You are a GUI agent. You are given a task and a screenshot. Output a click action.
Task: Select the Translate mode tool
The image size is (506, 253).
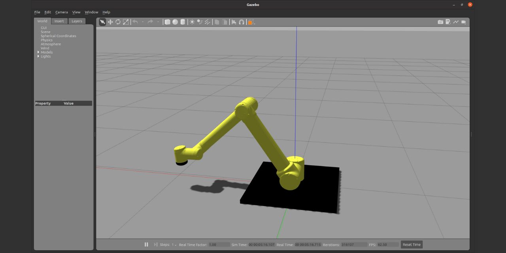[x=110, y=22]
